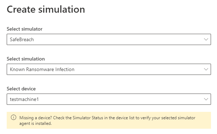Click the Known Ransomware Infection text
Viewport: 217px width, 134px height.
click(x=42, y=69)
